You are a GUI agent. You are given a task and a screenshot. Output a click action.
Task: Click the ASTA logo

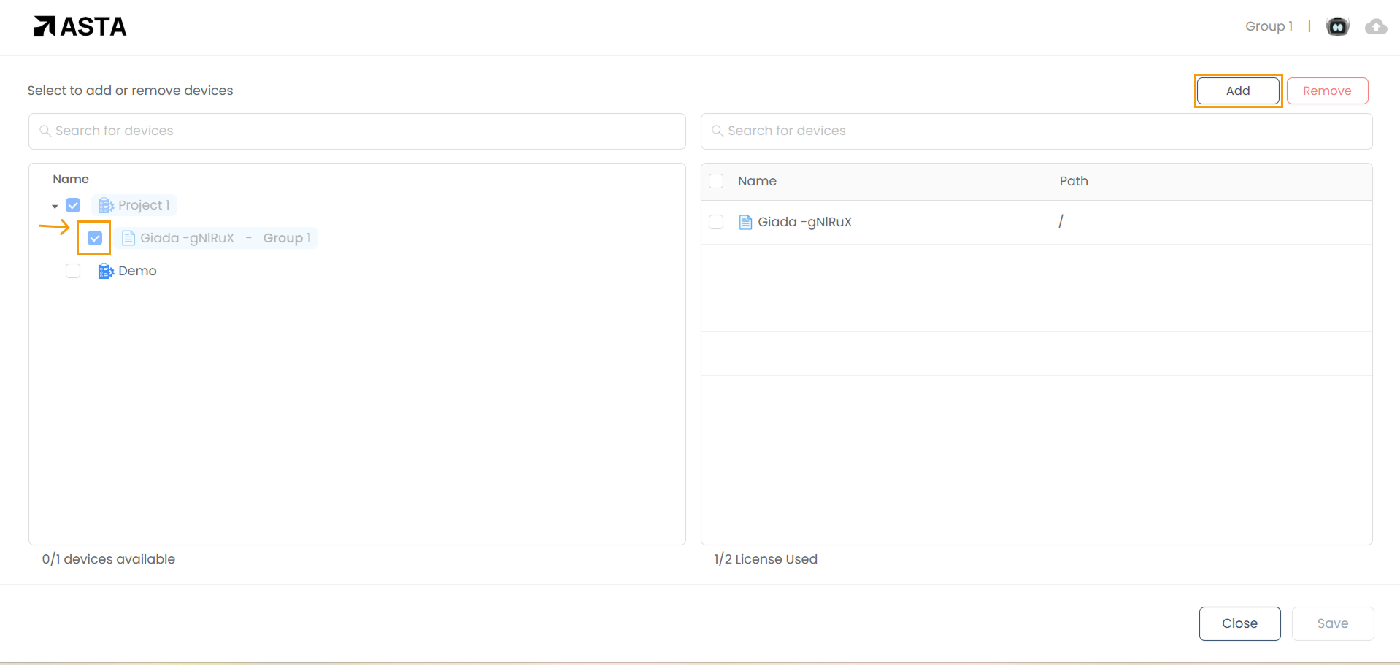tap(80, 27)
